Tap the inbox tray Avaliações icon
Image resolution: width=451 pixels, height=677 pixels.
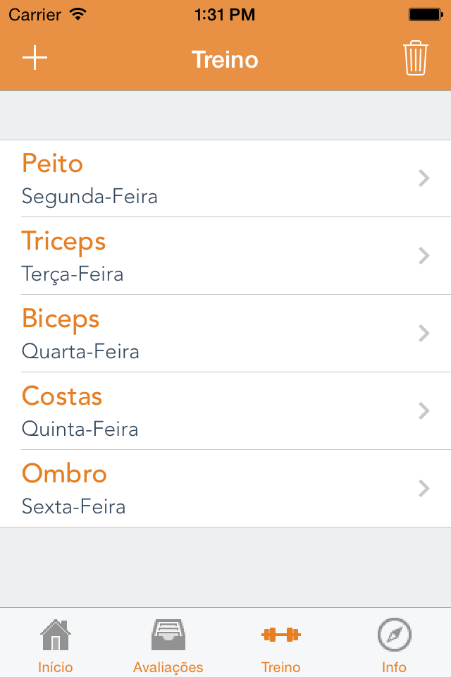point(168,635)
